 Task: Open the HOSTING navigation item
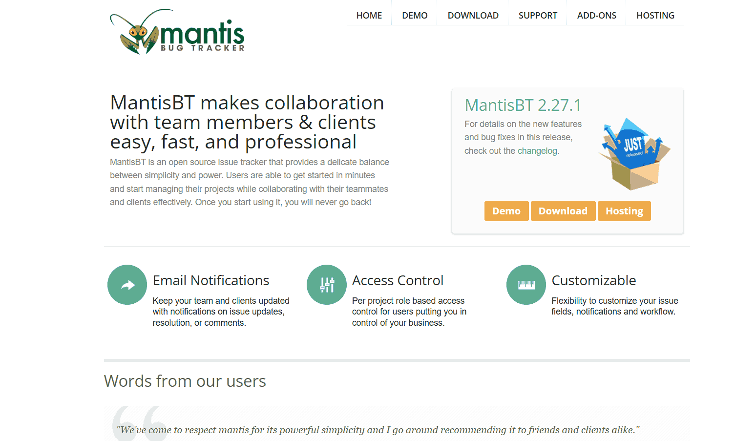(655, 15)
